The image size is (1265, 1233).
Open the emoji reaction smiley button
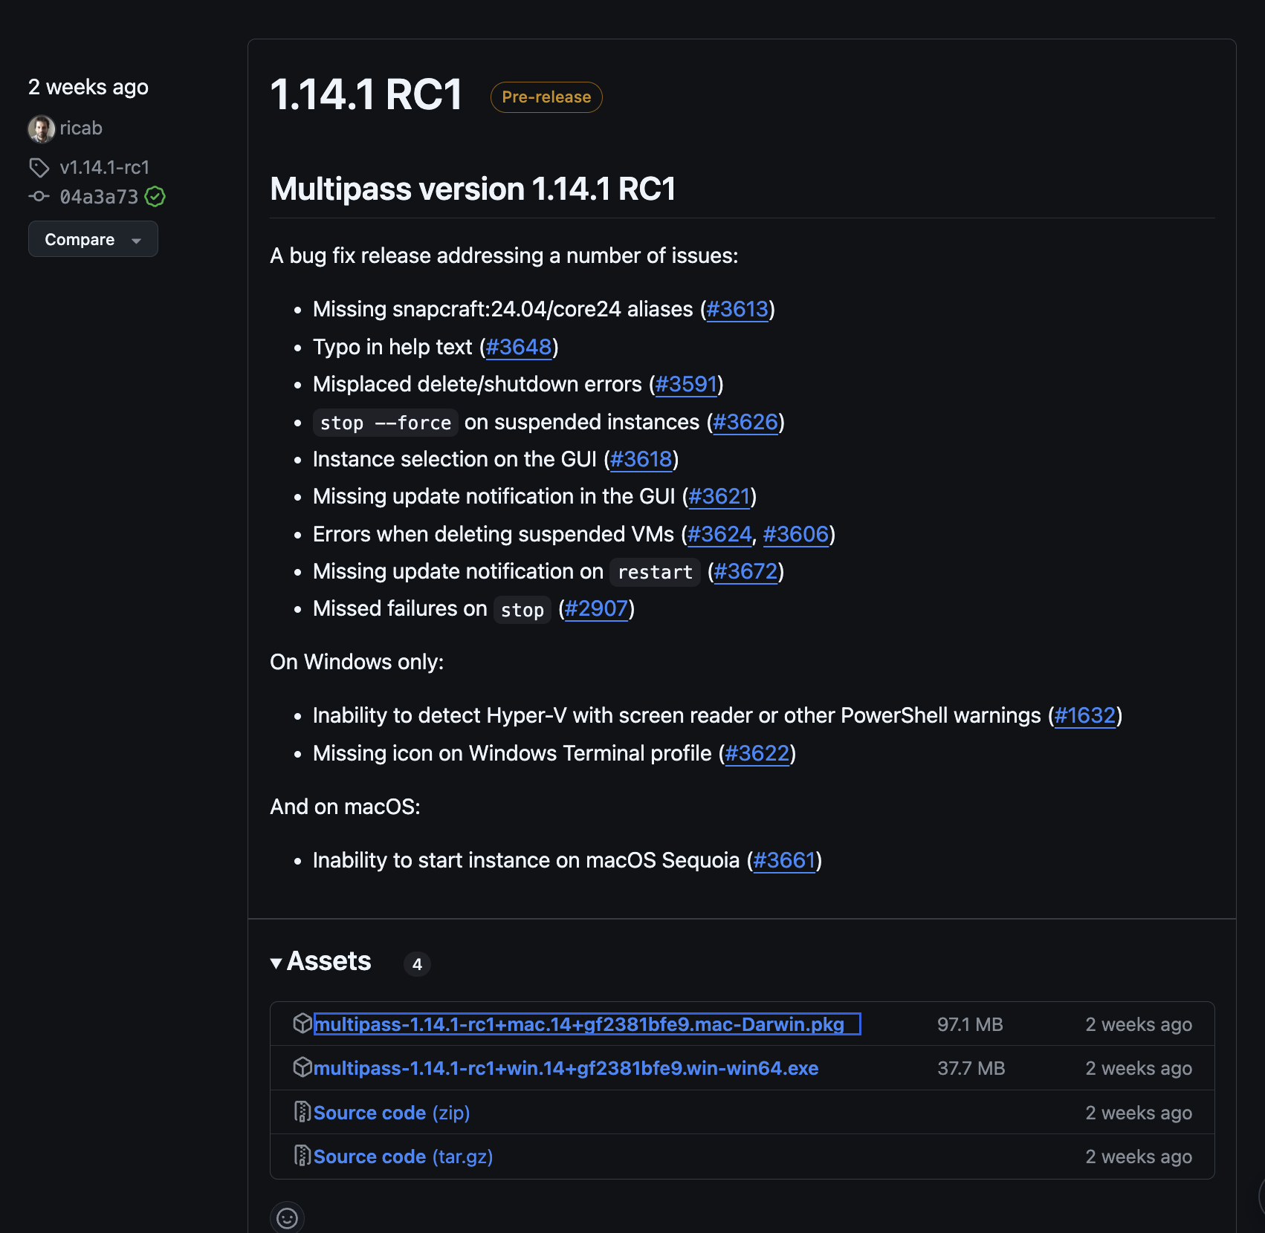287,1218
